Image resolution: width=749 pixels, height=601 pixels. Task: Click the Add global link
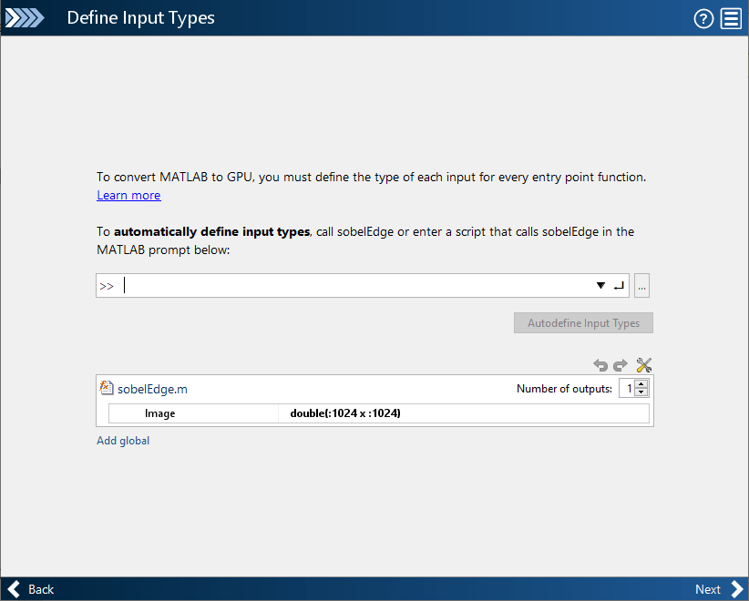pyautogui.click(x=123, y=441)
